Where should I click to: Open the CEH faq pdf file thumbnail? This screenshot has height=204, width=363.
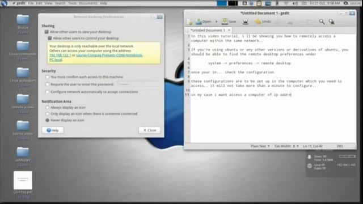(x=23, y=180)
